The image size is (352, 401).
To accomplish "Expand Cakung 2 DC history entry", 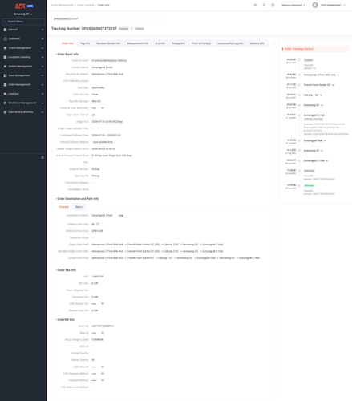I will pyautogui.click(x=321, y=95).
